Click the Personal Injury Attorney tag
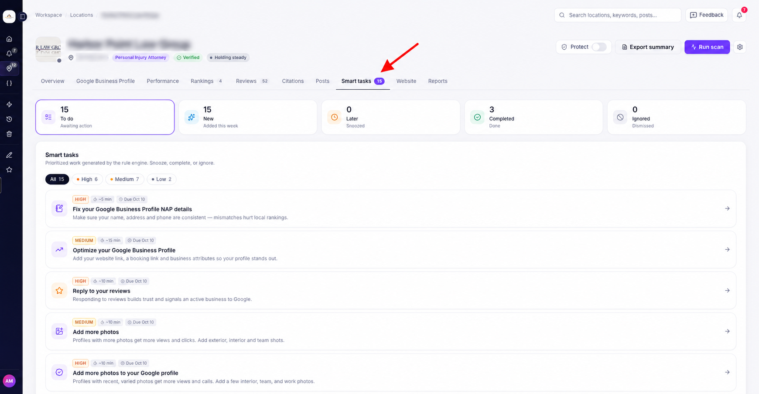 [140, 58]
